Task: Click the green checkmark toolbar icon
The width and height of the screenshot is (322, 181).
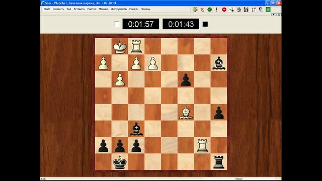Action: pyautogui.click(x=209, y=10)
